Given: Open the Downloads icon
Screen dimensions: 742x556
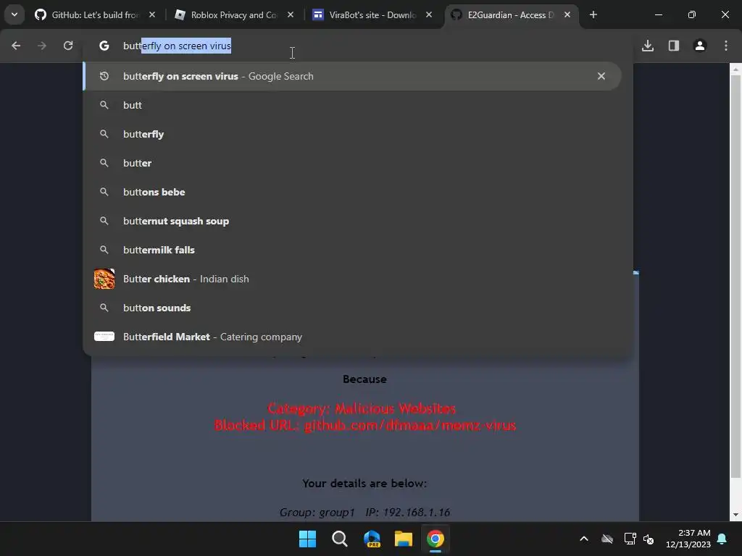Looking at the screenshot, I should coord(648,46).
